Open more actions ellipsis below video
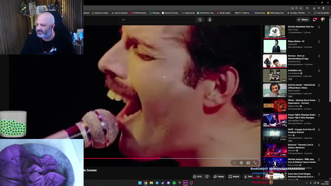 [x=258, y=177]
